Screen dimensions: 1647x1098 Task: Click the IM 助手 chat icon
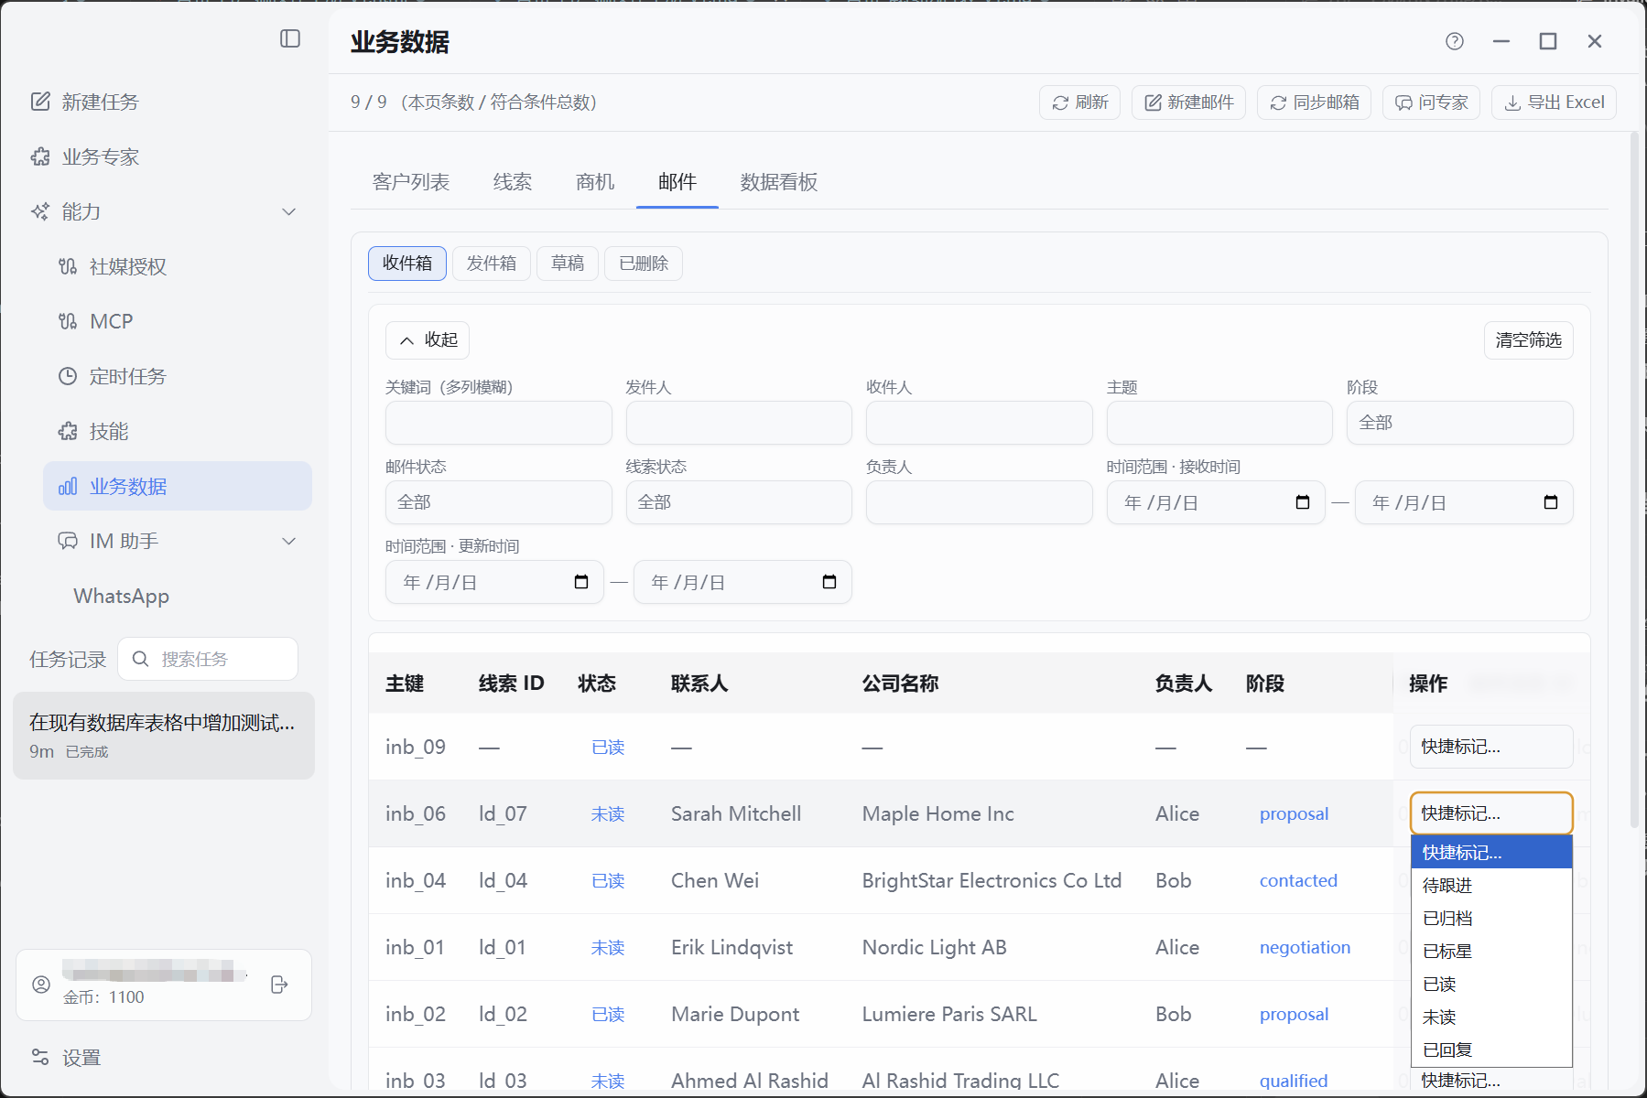68,541
